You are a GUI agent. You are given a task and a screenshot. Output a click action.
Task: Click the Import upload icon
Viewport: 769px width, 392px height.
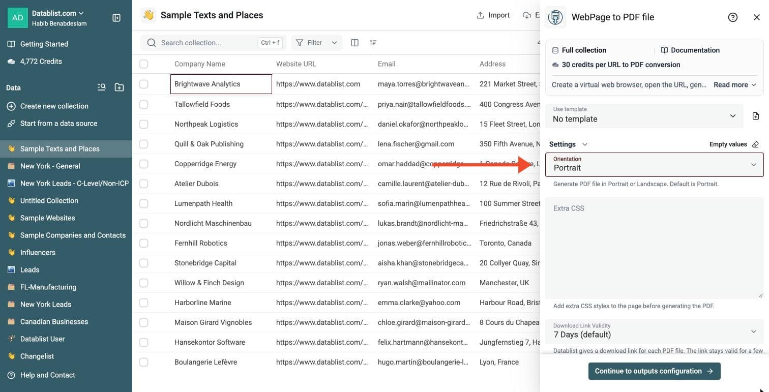pyautogui.click(x=480, y=15)
